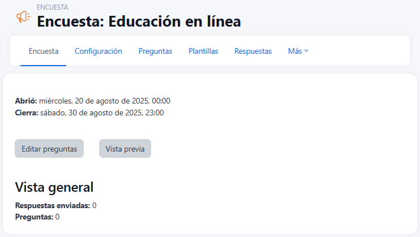420x237 pixels.
Task: Click the 'Respuestas enviadas: 0' line
Action: (x=55, y=205)
